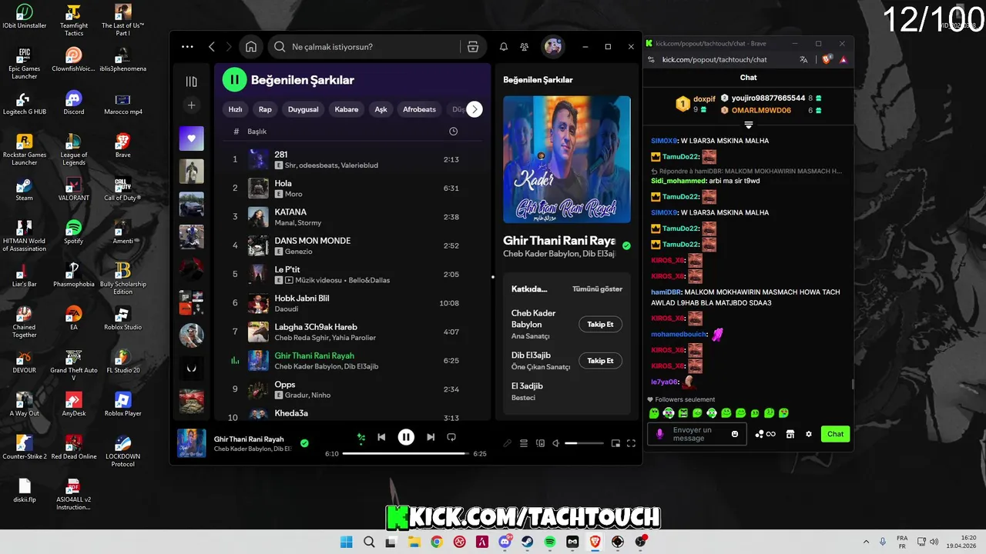Toggle the liked checkmark in the player bar
The height and width of the screenshot is (554, 986).
(304, 443)
